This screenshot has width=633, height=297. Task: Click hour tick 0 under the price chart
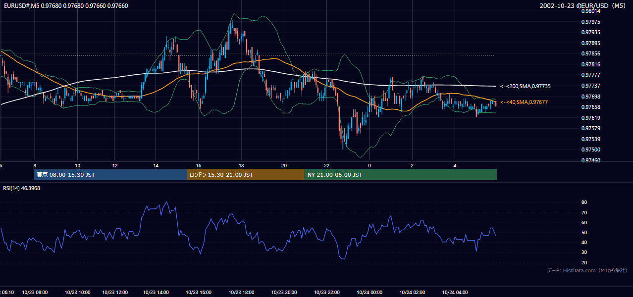click(x=369, y=165)
